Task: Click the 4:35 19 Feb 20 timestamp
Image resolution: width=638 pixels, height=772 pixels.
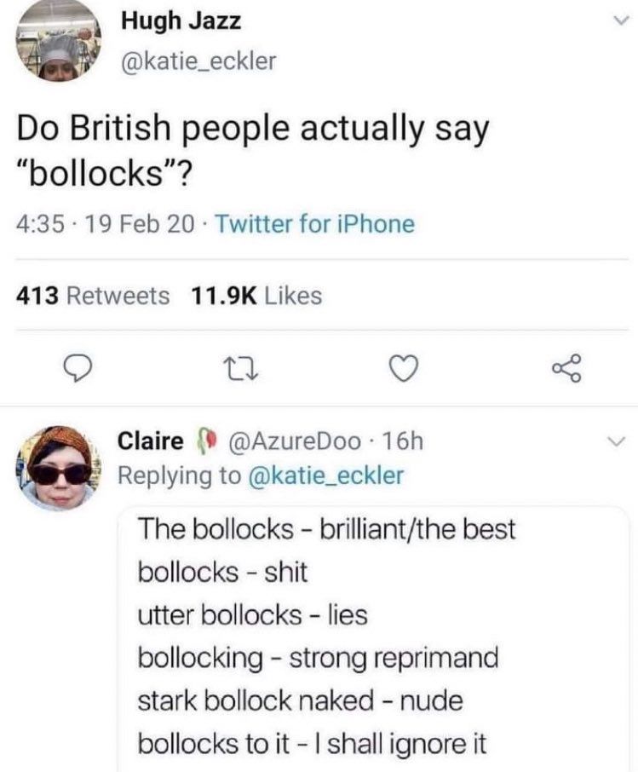Action: 106,224
